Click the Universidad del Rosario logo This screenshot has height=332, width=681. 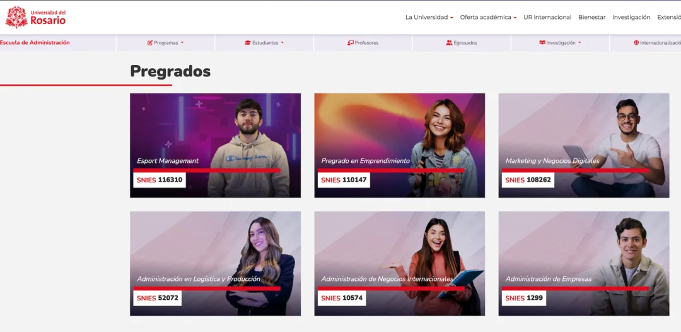coord(35,18)
